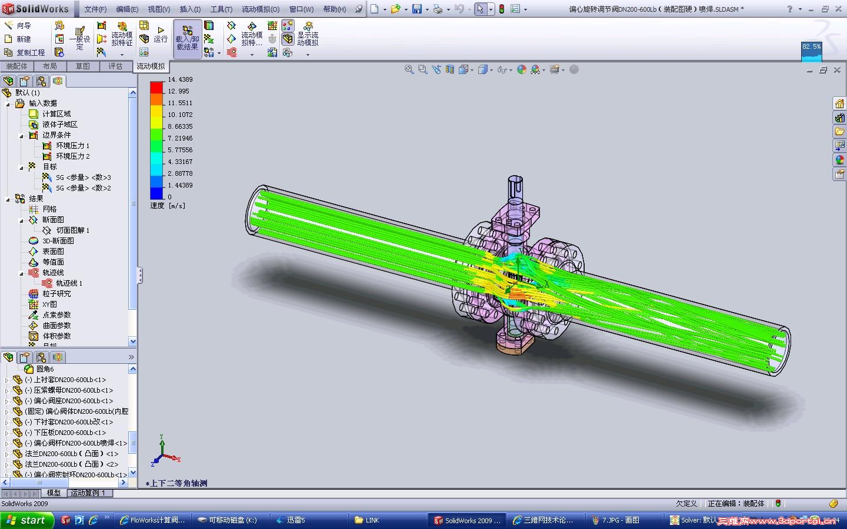The height and width of the screenshot is (529, 847).
Task: Collapse the 轨迹线 tree node
Action: click(22, 273)
